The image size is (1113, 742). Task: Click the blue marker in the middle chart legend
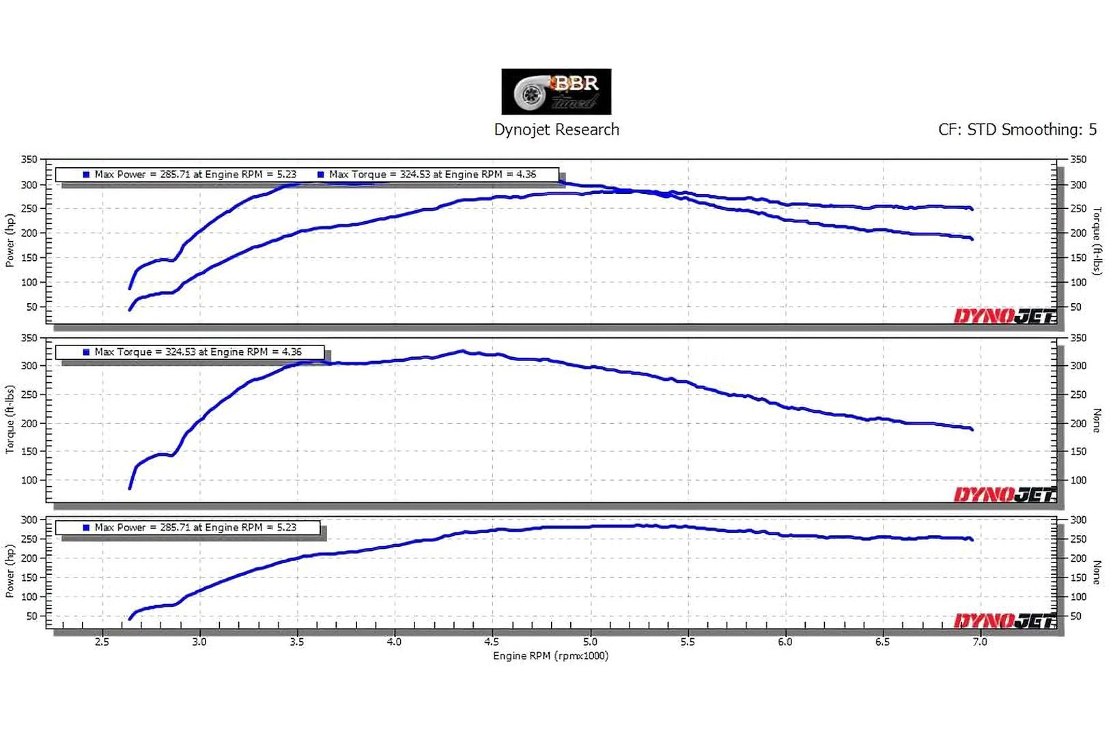(86, 352)
